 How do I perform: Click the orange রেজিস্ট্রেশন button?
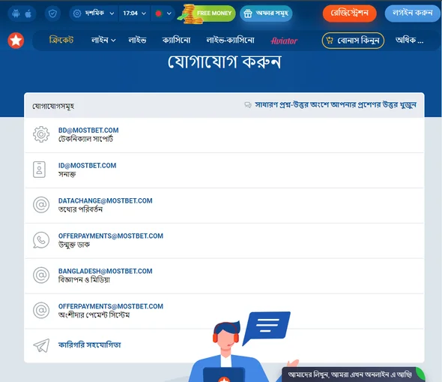(350, 14)
